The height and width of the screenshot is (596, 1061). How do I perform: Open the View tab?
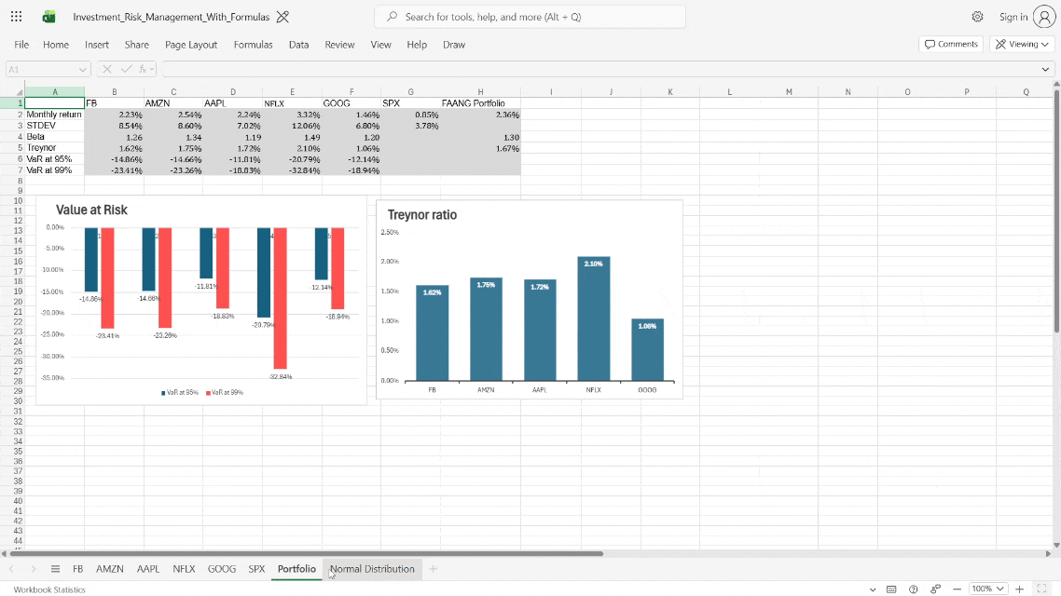point(381,45)
